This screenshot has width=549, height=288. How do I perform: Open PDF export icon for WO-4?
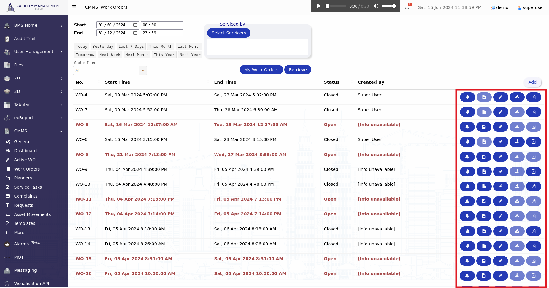534,97
